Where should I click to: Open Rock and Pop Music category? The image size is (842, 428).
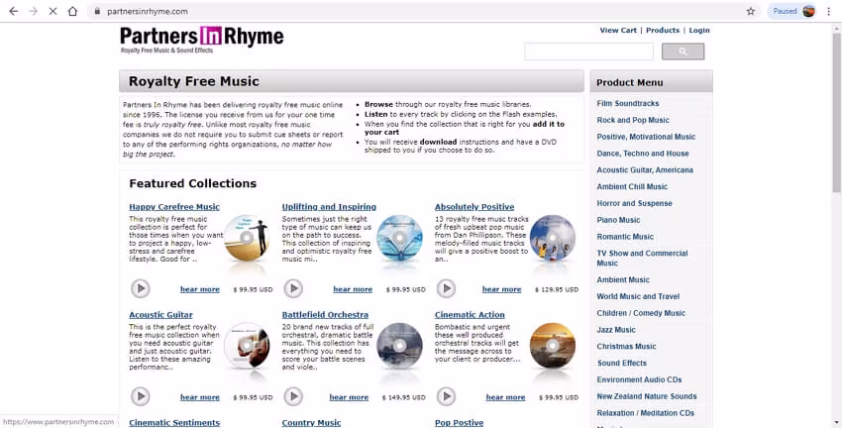(633, 120)
